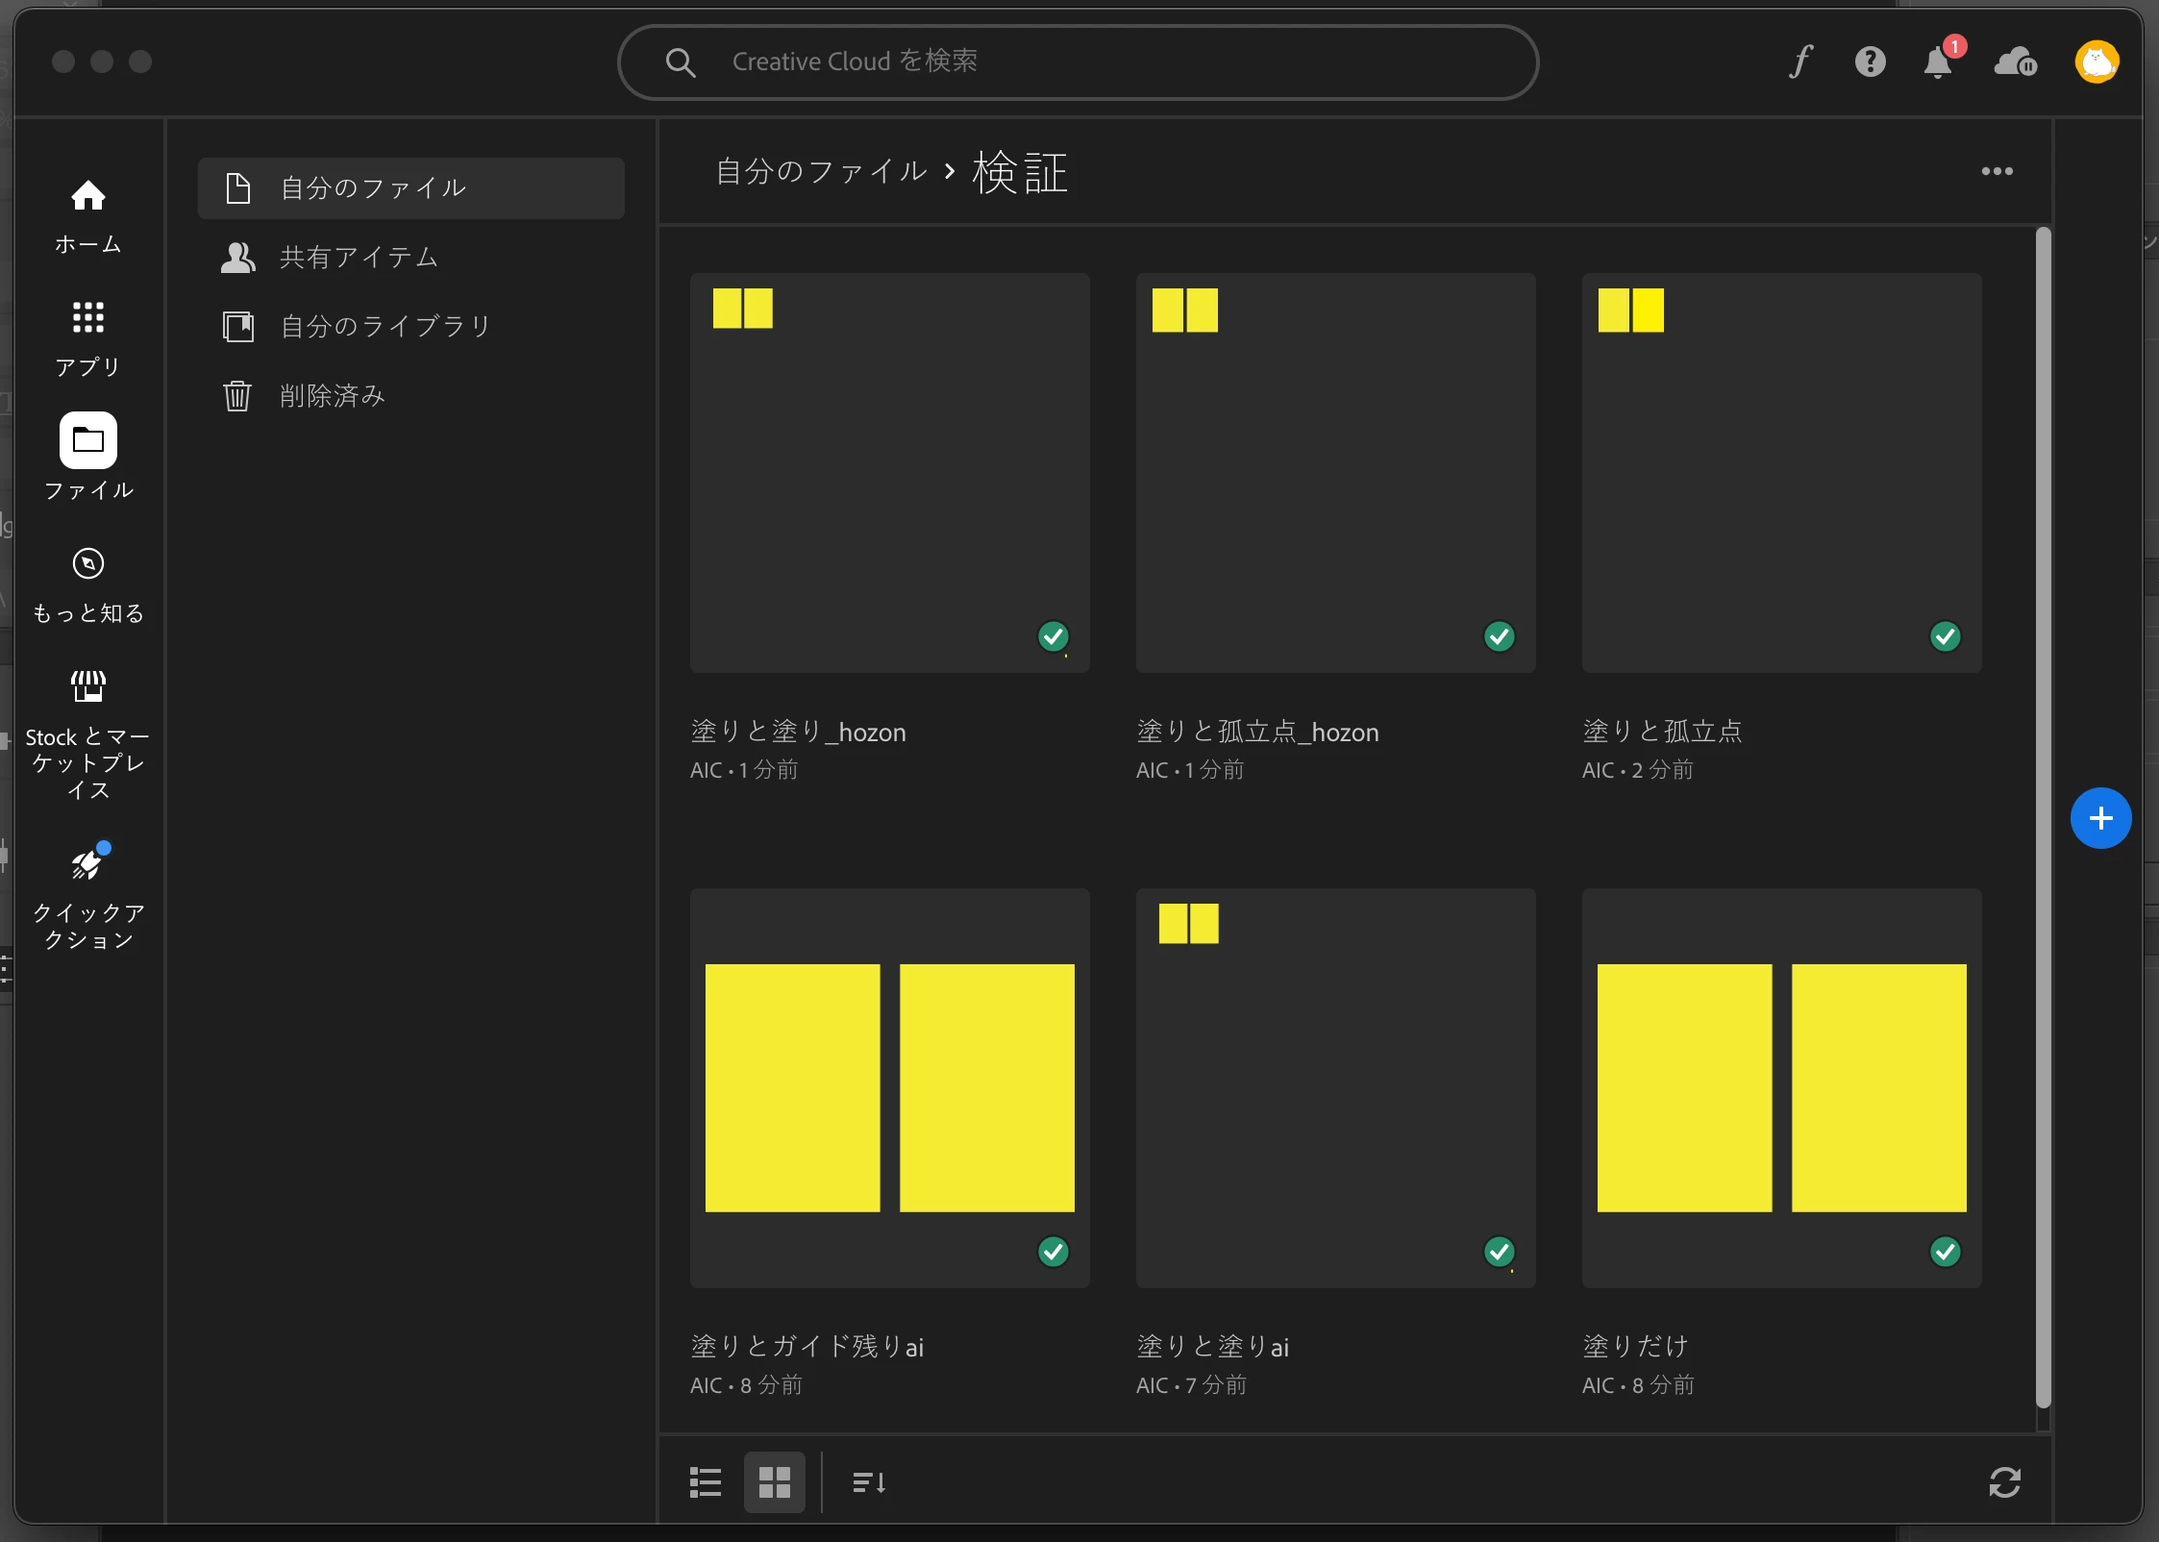Open the sort order menu

pyautogui.click(x=869, y=1481)
